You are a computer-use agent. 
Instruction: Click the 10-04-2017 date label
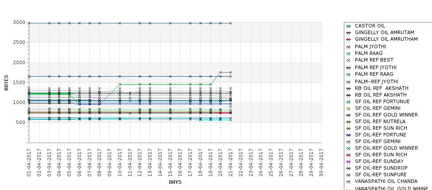(x=120, y=163)
